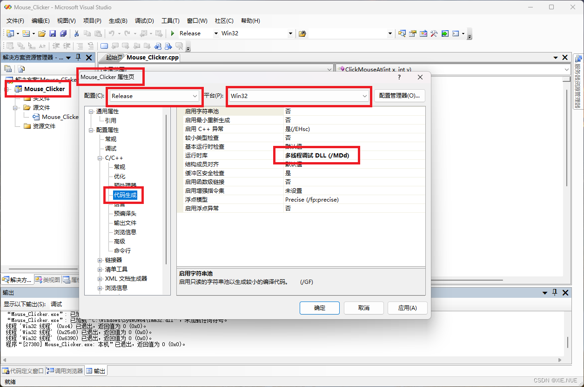Open 配置管理器(O)... button
This screenshot has height=387, width=584.
click(x=400, y=96)
